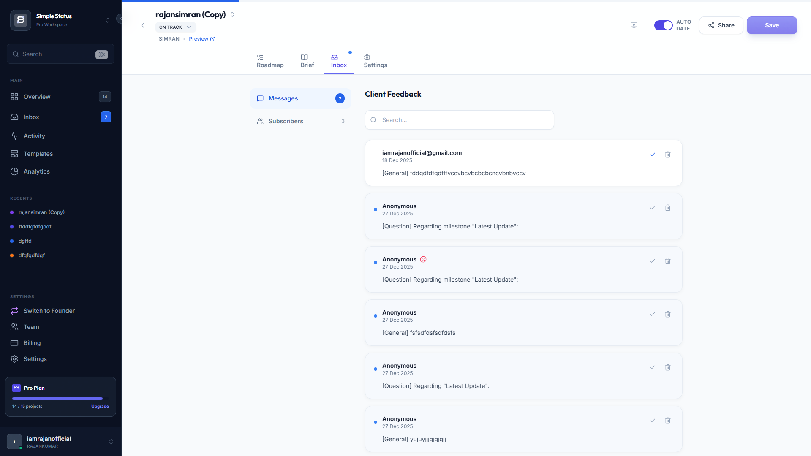Click the Client Feedback search field

point(460,120)
